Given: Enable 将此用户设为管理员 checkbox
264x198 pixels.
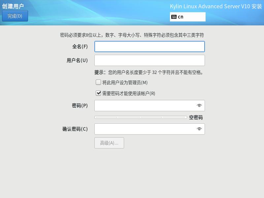Looking at the screenshot, I should [98, 82].
